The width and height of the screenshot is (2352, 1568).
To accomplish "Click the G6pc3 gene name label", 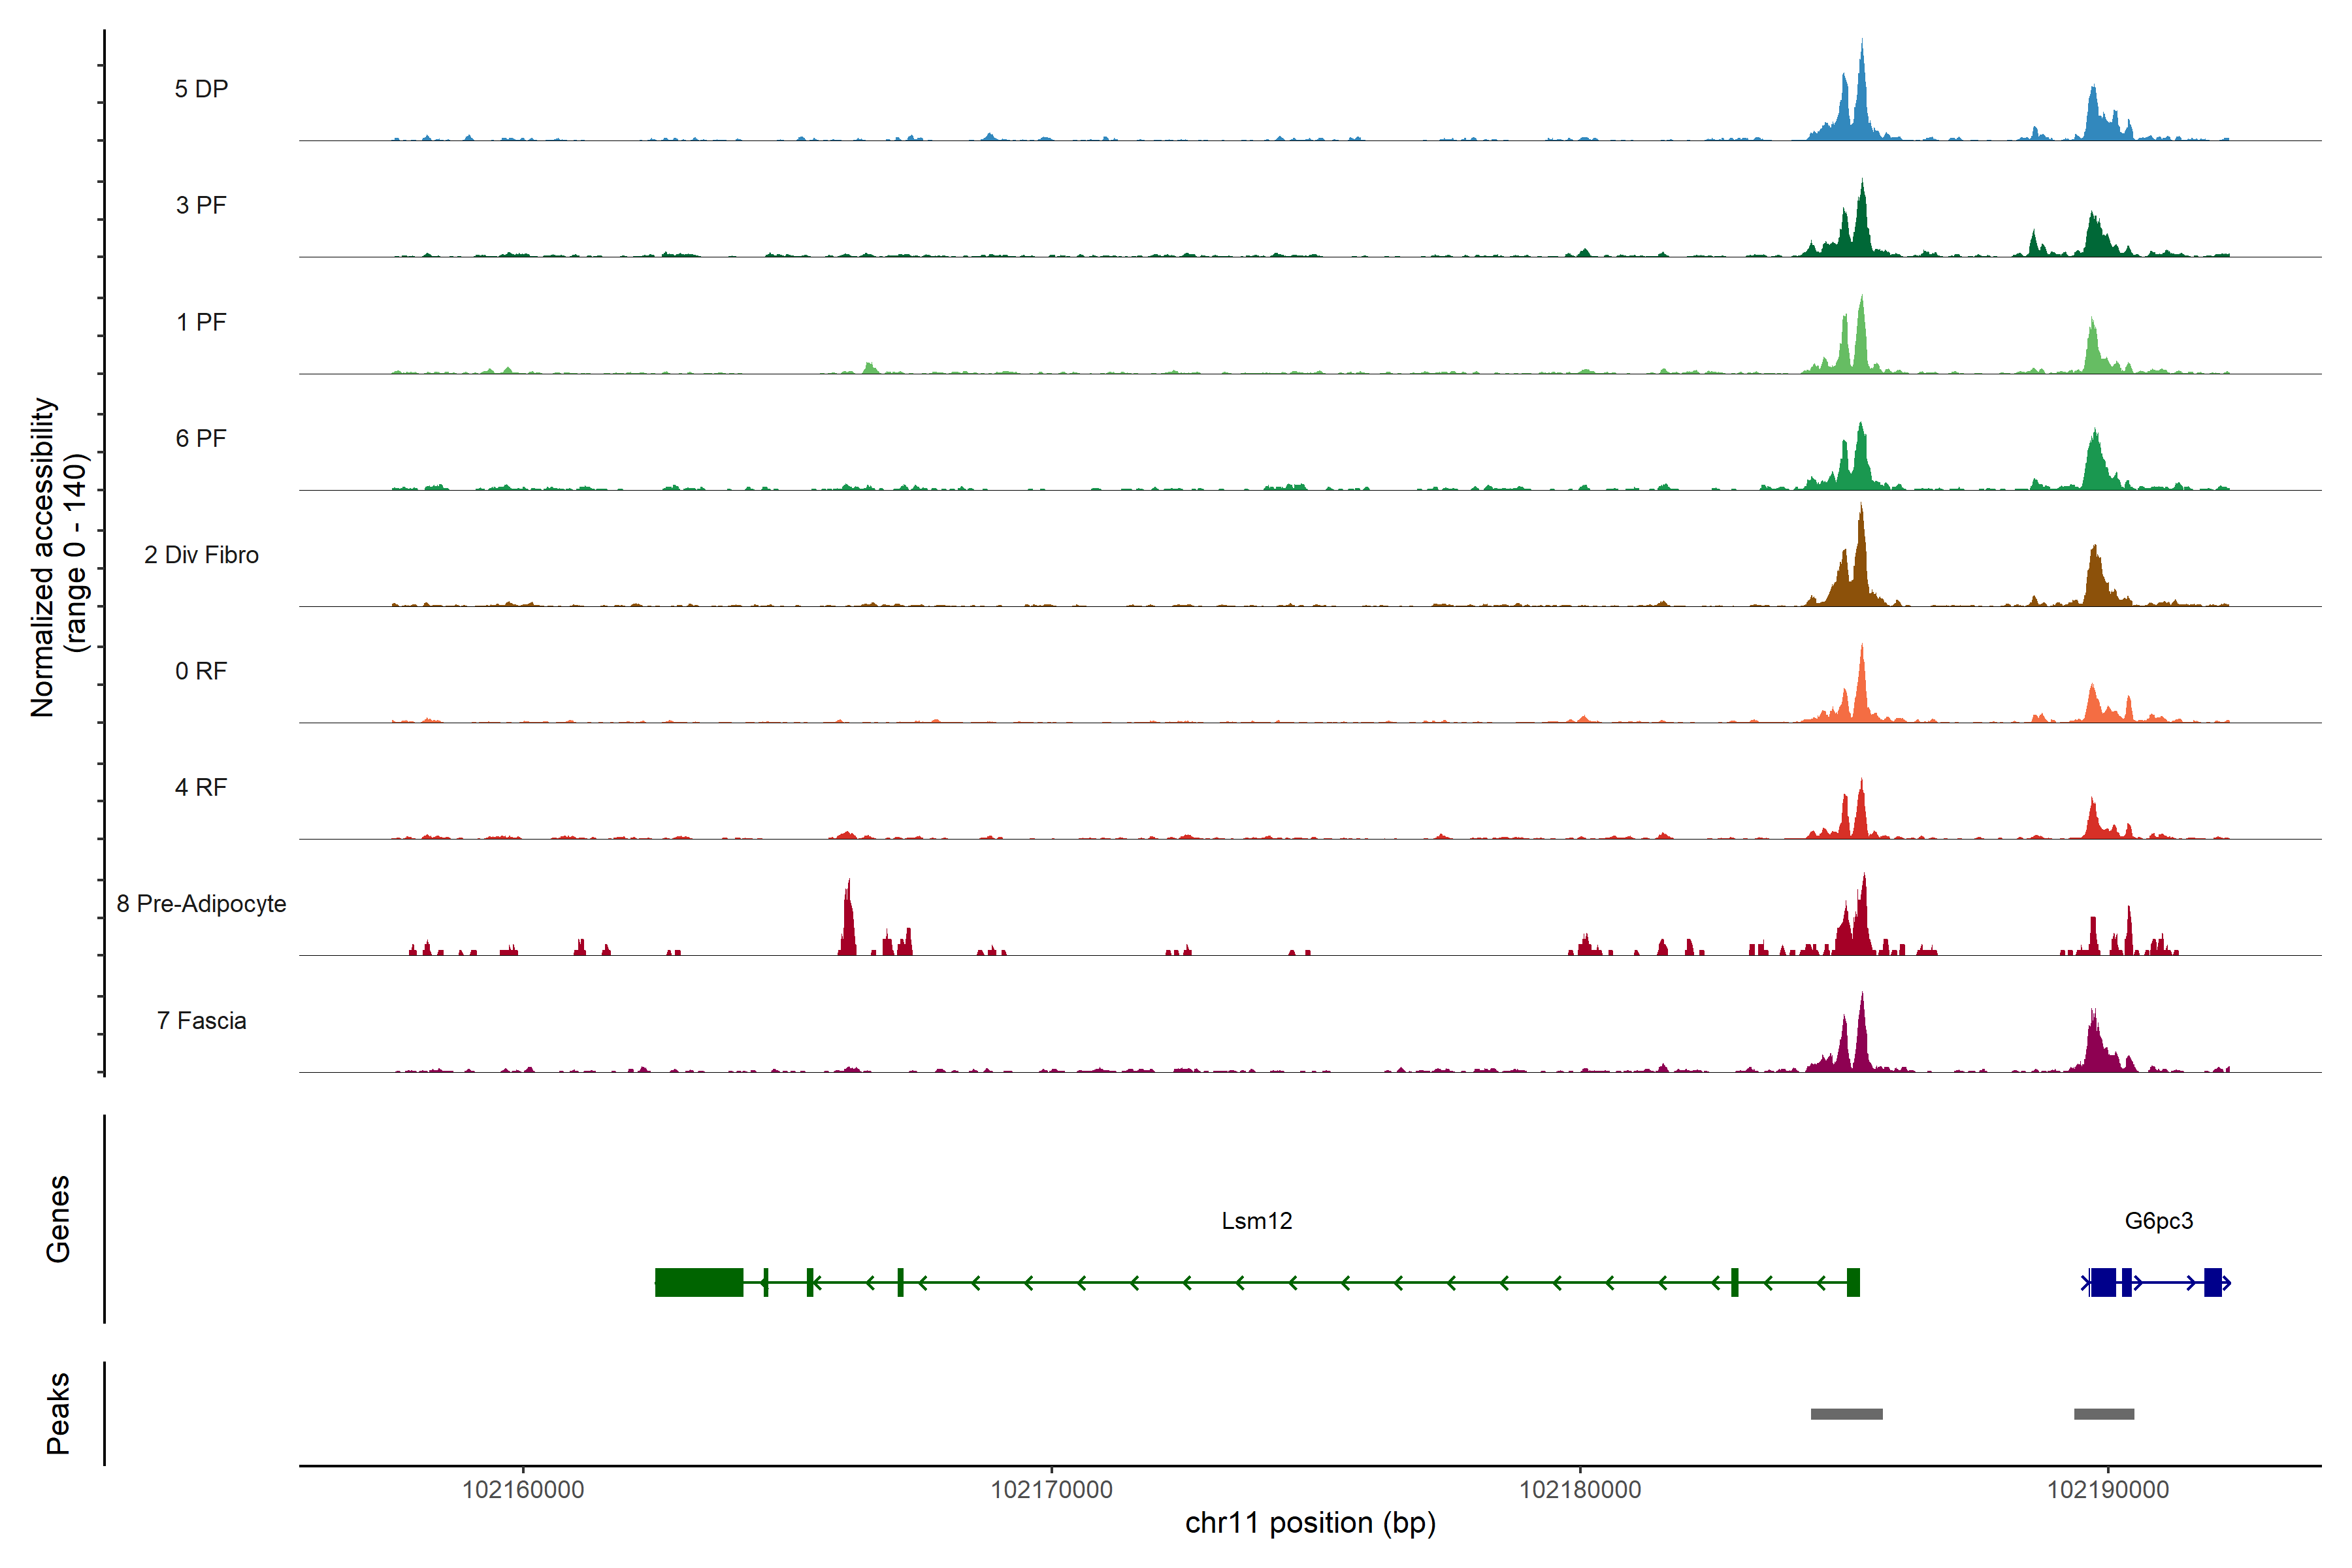I will tap(2158, 1221).
